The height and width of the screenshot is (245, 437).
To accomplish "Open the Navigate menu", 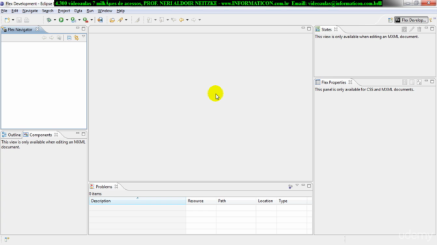I will pos(30,11).
